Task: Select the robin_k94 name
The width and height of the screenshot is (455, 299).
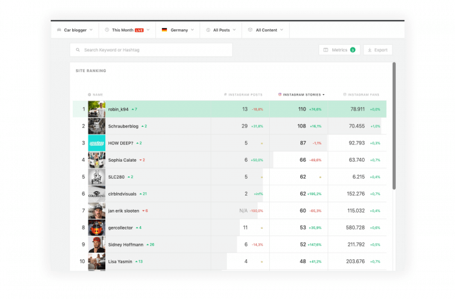Action: tap(118, 109)
